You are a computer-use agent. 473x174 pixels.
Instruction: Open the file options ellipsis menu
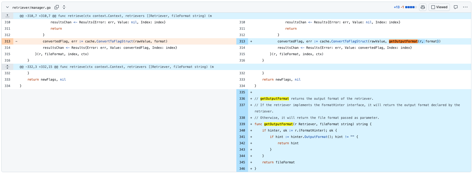coord(465,7)
